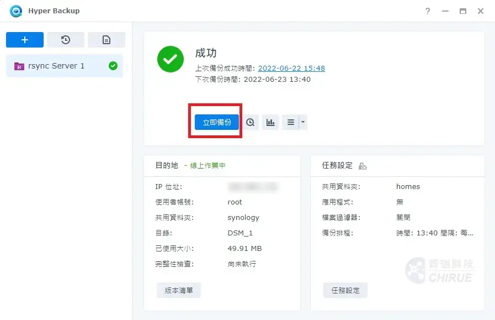
Task: Expand the menu dropdown arrow
Action: 303,122
